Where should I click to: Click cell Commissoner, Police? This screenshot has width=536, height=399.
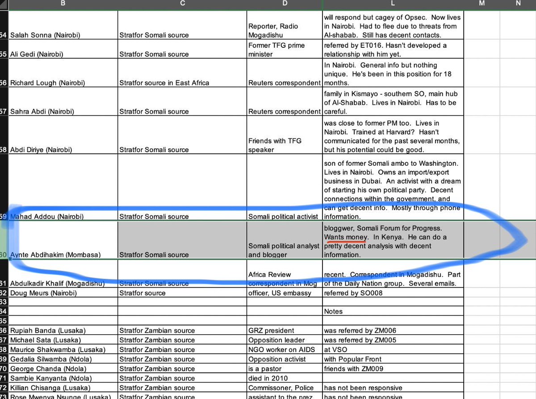285,388
